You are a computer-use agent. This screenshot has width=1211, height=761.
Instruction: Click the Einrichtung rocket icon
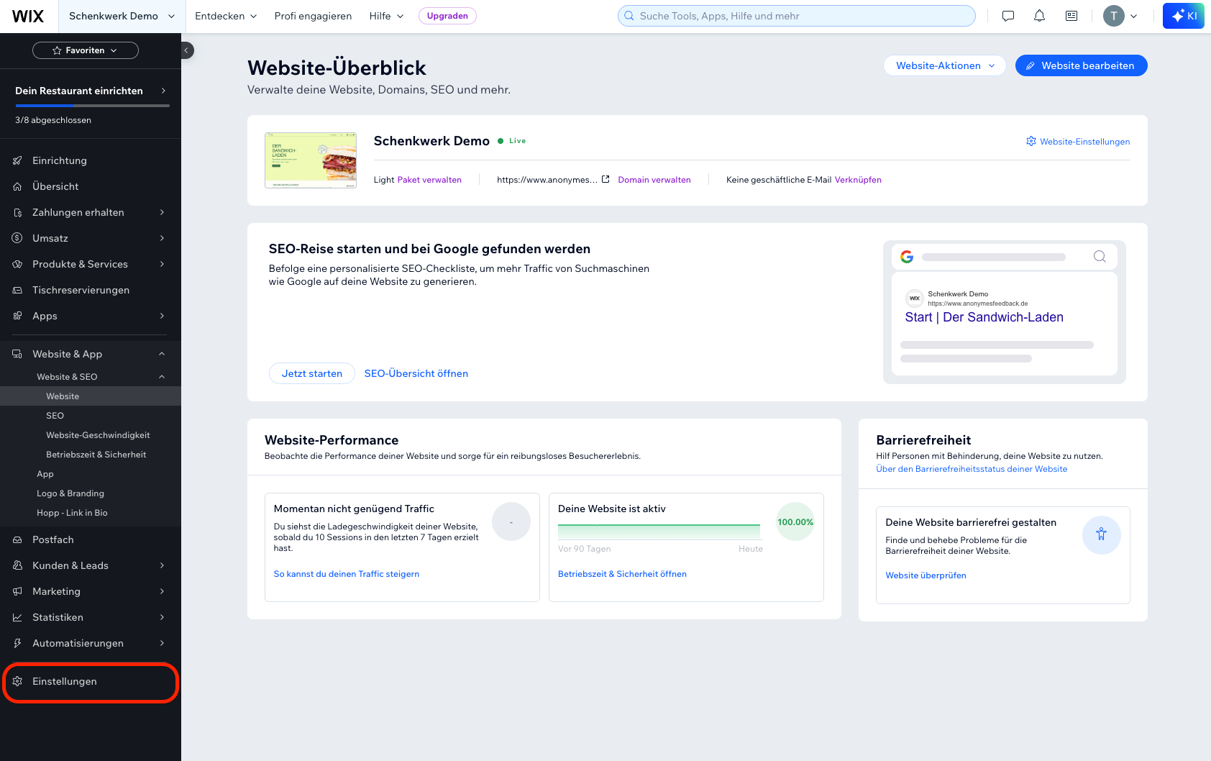(17, 160)
